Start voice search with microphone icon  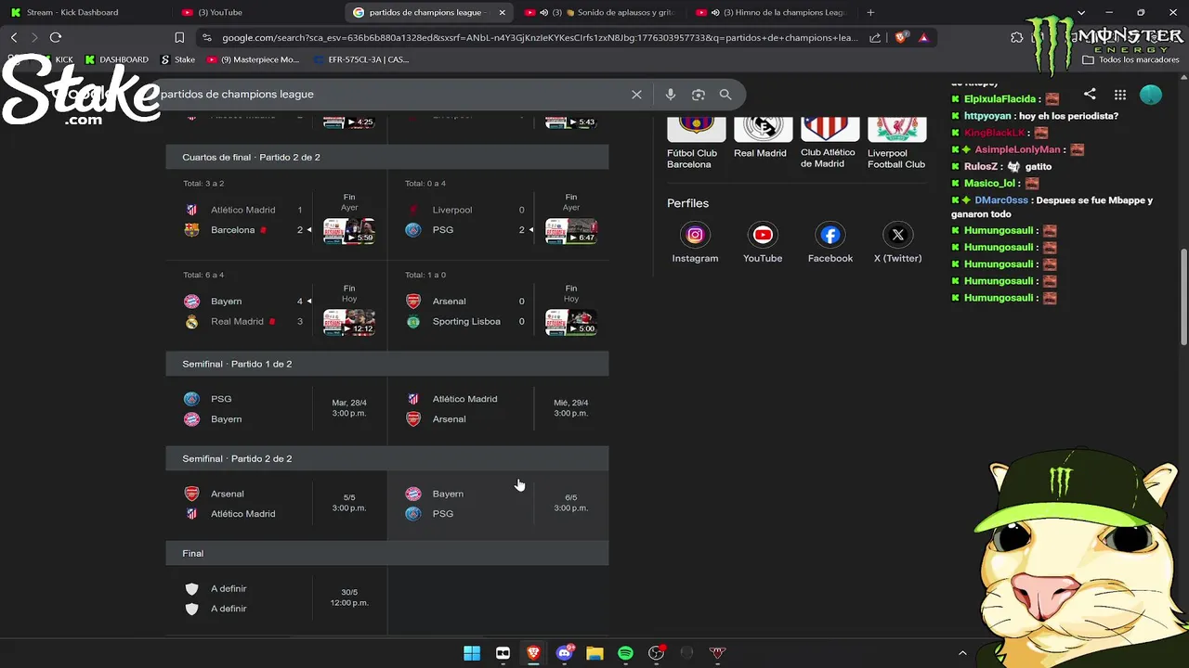pos(671,95)
